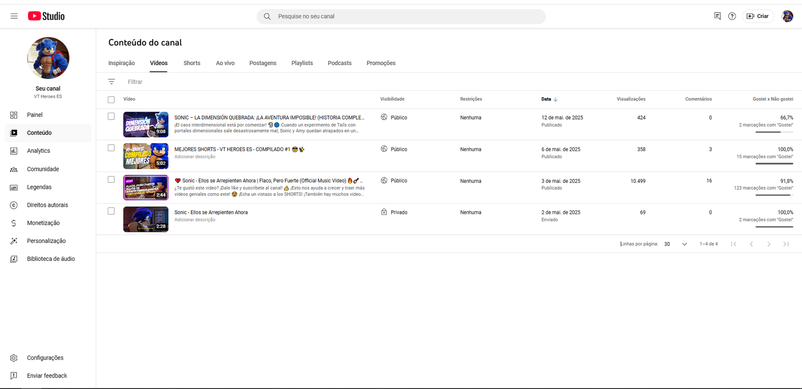Go to the previous page arrow
802x389 pixels.
[751, 244]
